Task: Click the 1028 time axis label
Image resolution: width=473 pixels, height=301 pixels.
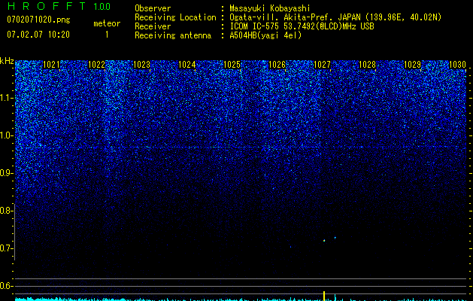Action: click(367, 65)
